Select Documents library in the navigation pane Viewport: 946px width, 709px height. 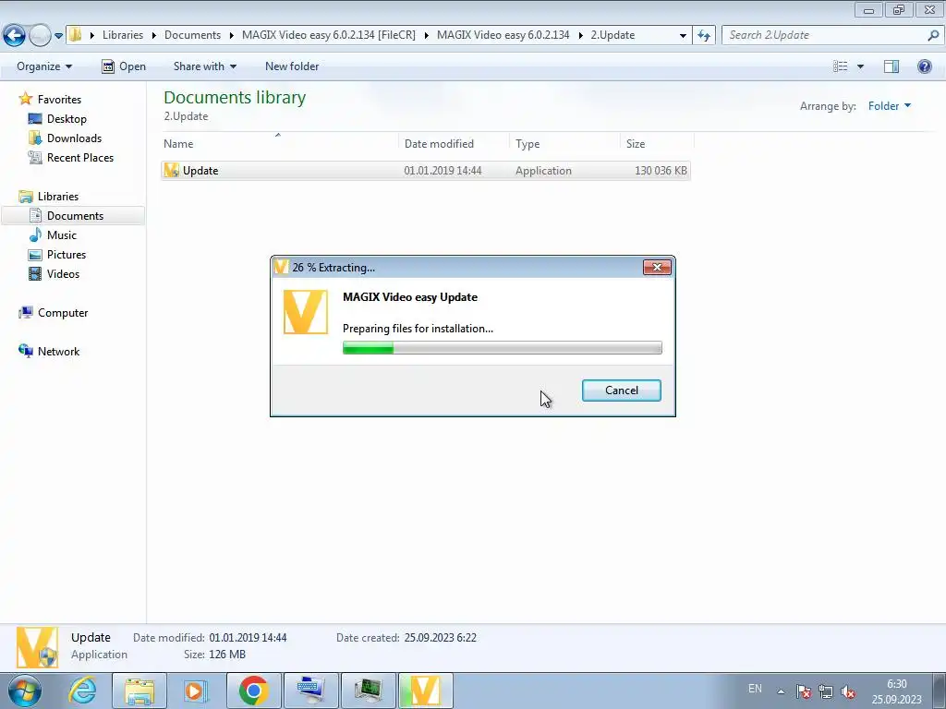click(74, 216)
